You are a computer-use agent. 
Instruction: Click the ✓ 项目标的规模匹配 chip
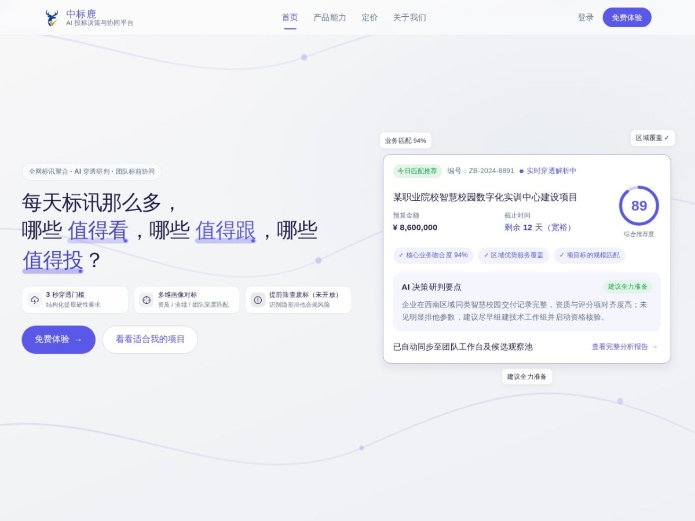589,255
